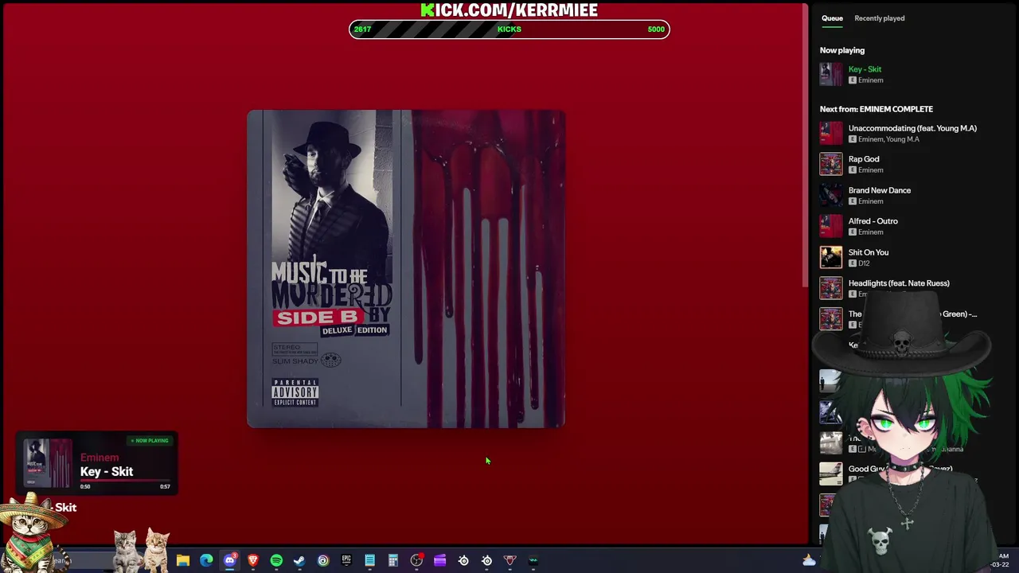The image size is (1019, 573).
Task: Click the KICK.COM/KERRMIEE header text
Action: click(509, 10)
